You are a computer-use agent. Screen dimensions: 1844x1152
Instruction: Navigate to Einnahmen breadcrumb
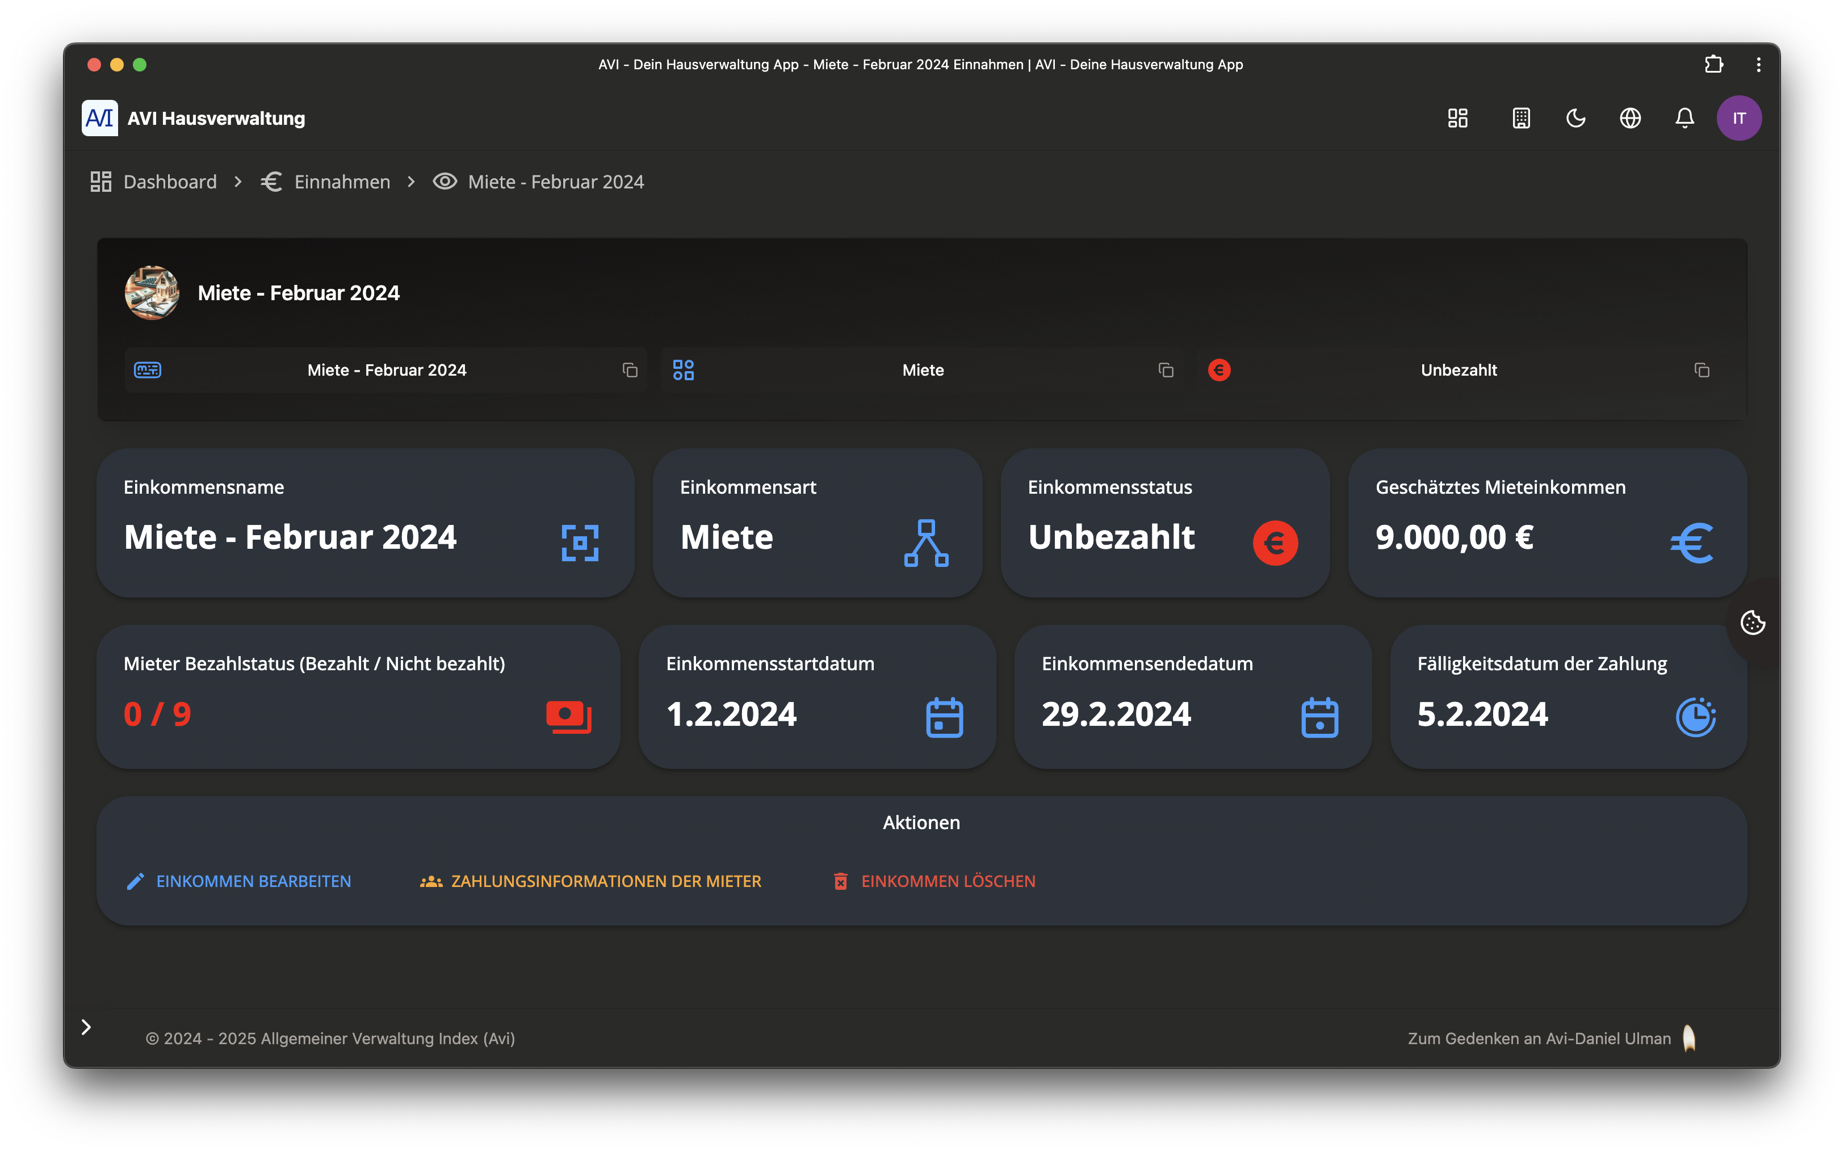pyautogui.click(x=341, y=182)
